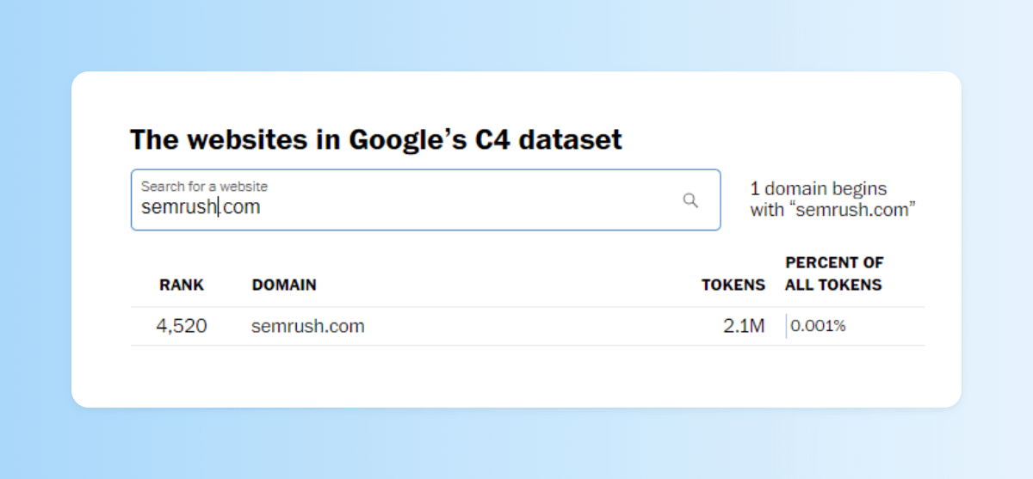
Task: Click the TOKENS column header
Action: (x=733, y=285)
